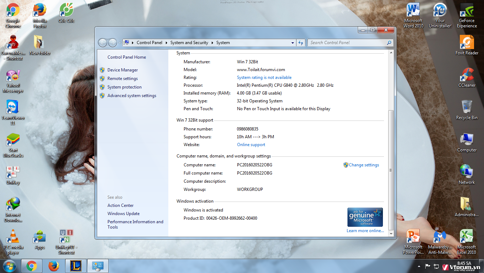
Task: Open Remote settings link
Action: 122,79
